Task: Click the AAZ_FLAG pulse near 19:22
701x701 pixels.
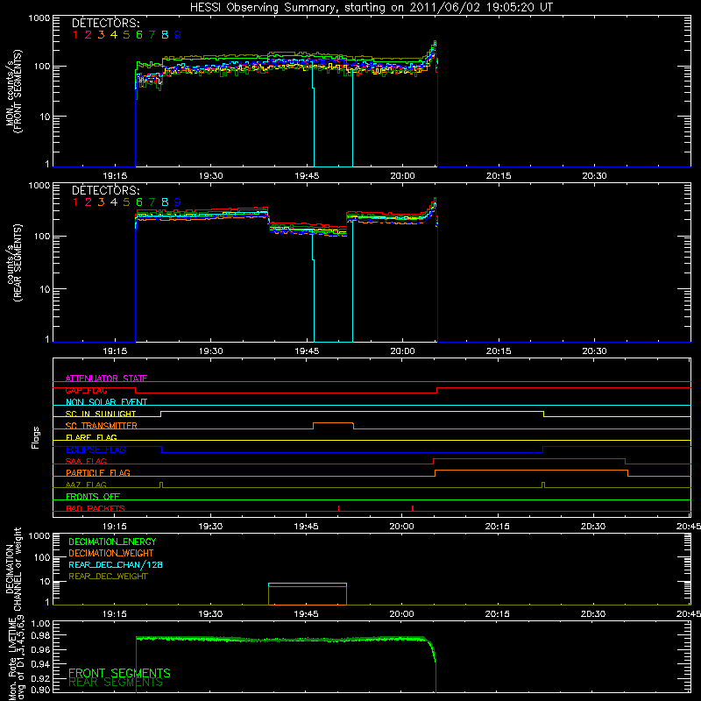Action: click(x=161, y=485)
